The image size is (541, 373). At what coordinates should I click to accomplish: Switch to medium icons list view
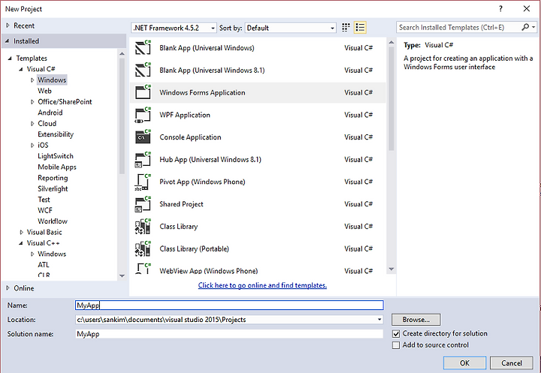coord(360,28)
